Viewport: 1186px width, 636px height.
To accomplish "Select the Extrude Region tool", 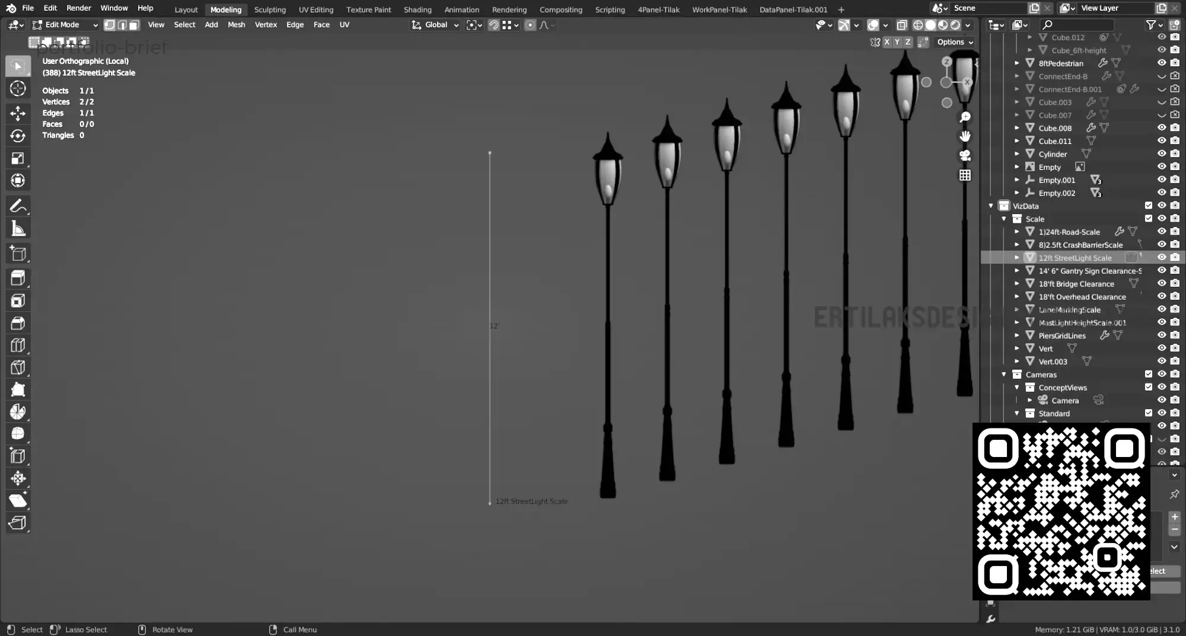I will coord(18,278).
